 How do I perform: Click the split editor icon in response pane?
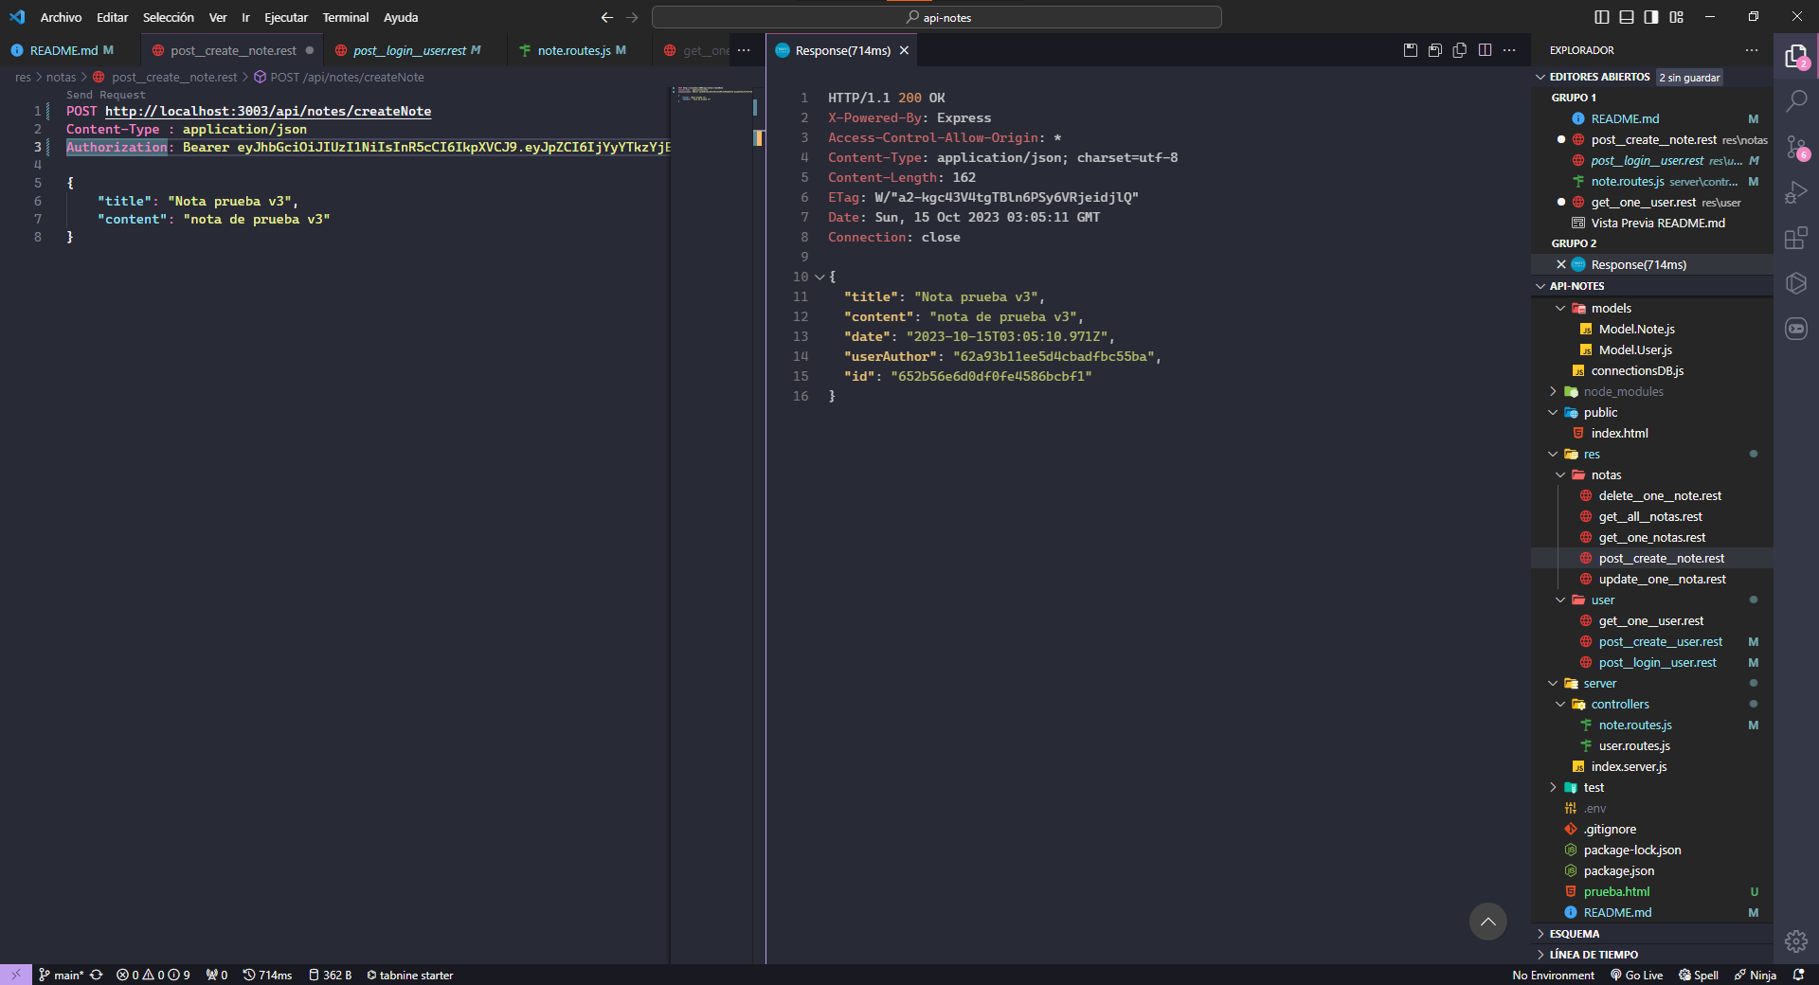(x=1485, y=50)
